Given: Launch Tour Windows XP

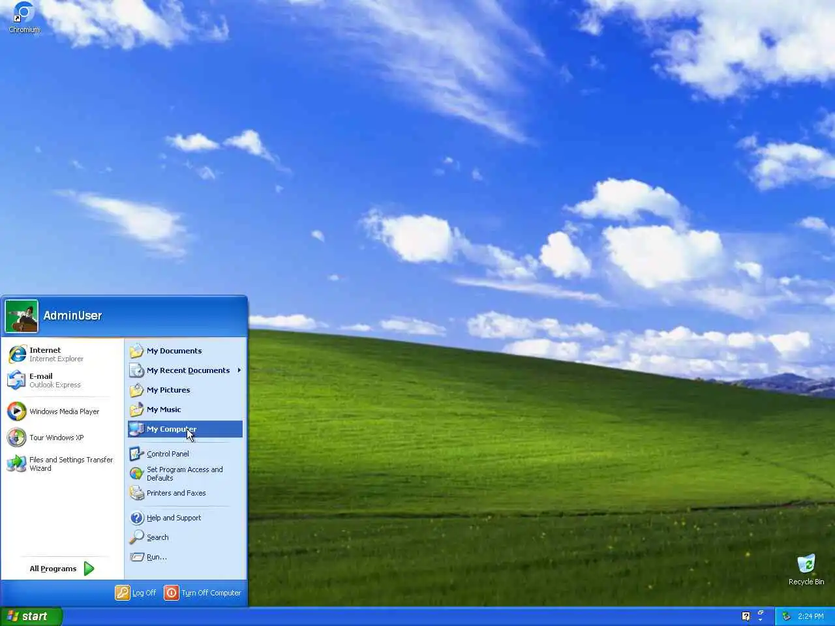Looking at the screenshot, I should 62,438.
